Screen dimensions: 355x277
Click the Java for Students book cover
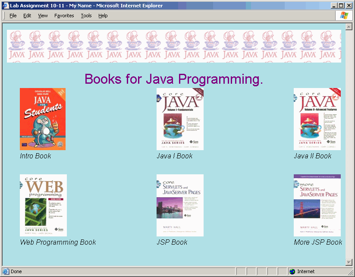[43, 119]
